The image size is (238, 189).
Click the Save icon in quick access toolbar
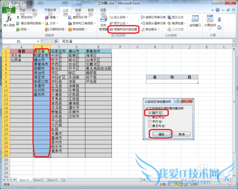10,3
